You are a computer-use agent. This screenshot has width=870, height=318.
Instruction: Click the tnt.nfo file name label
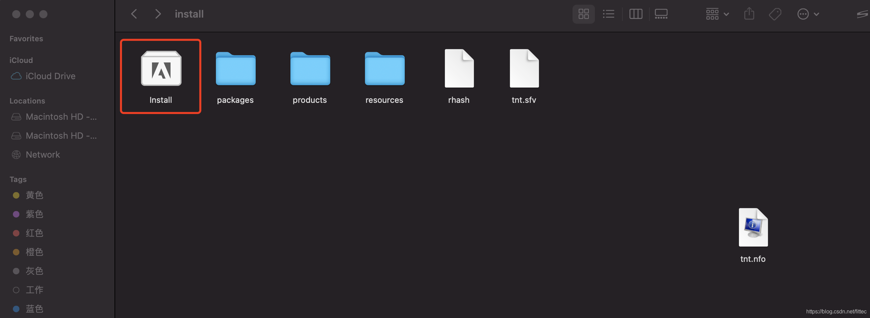coord(753,259)
